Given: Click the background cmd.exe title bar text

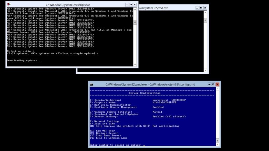Looking at the screenshot, I should pos(153,8).
